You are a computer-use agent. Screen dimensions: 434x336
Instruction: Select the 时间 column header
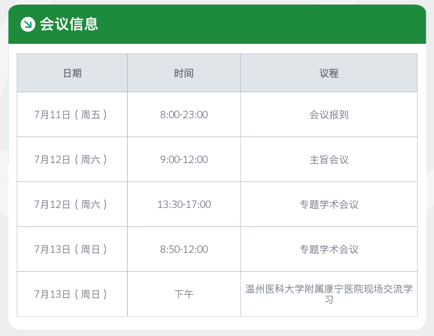[x=184, y=73]
